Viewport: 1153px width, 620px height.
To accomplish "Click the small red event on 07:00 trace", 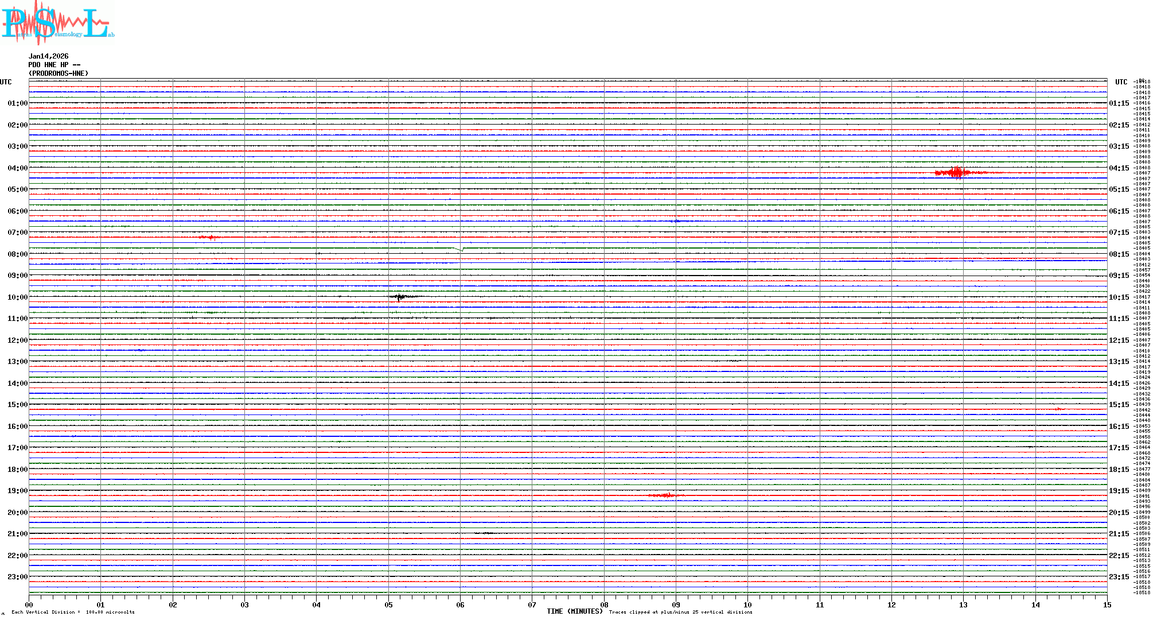I will (x=210, y=237).
